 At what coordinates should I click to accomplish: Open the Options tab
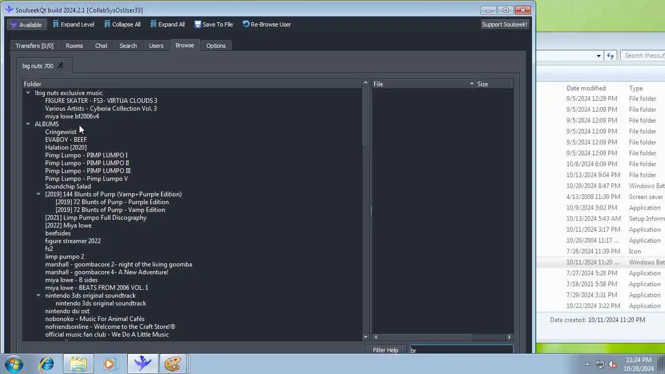coord(216,46)
